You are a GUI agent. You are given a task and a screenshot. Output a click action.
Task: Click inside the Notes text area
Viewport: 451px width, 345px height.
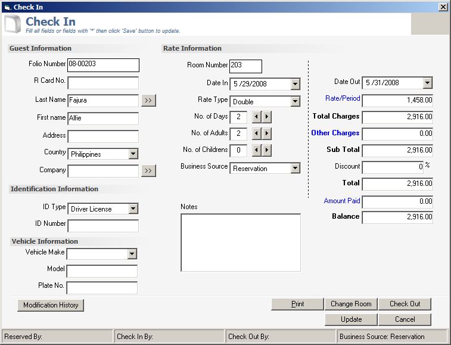(x=240, y=243)
